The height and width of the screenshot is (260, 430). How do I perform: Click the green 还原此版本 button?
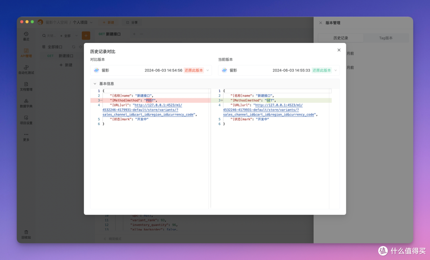pyautogui.click(x=322, y=70)
